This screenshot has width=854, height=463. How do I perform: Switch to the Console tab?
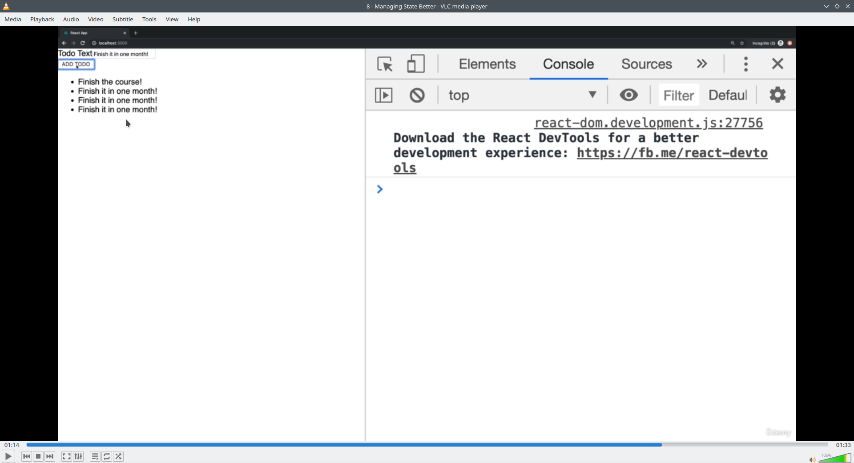coord(568,64)
